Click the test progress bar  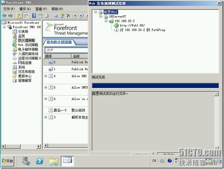pyautogui.click(x=155, y=86)
